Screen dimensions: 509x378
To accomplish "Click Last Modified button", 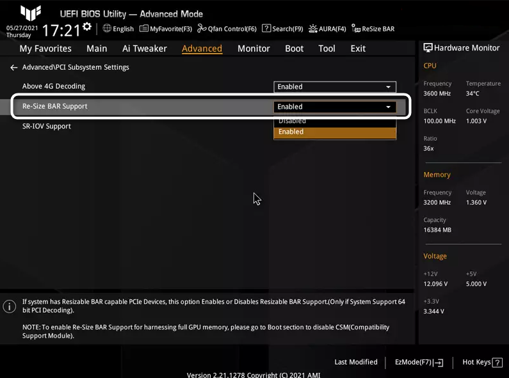I will pos(356,362).
